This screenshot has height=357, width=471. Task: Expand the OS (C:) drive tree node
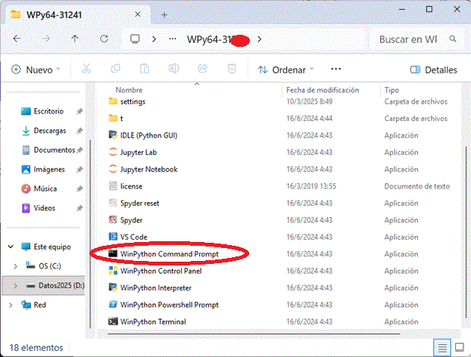pos(16,265)
